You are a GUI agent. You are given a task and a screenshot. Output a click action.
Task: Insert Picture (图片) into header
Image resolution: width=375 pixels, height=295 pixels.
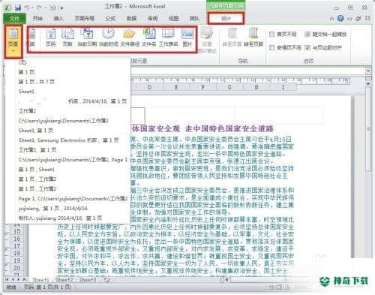tap(187, 38)
